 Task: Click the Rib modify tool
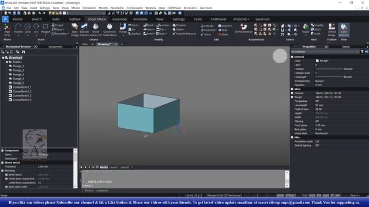132,29
